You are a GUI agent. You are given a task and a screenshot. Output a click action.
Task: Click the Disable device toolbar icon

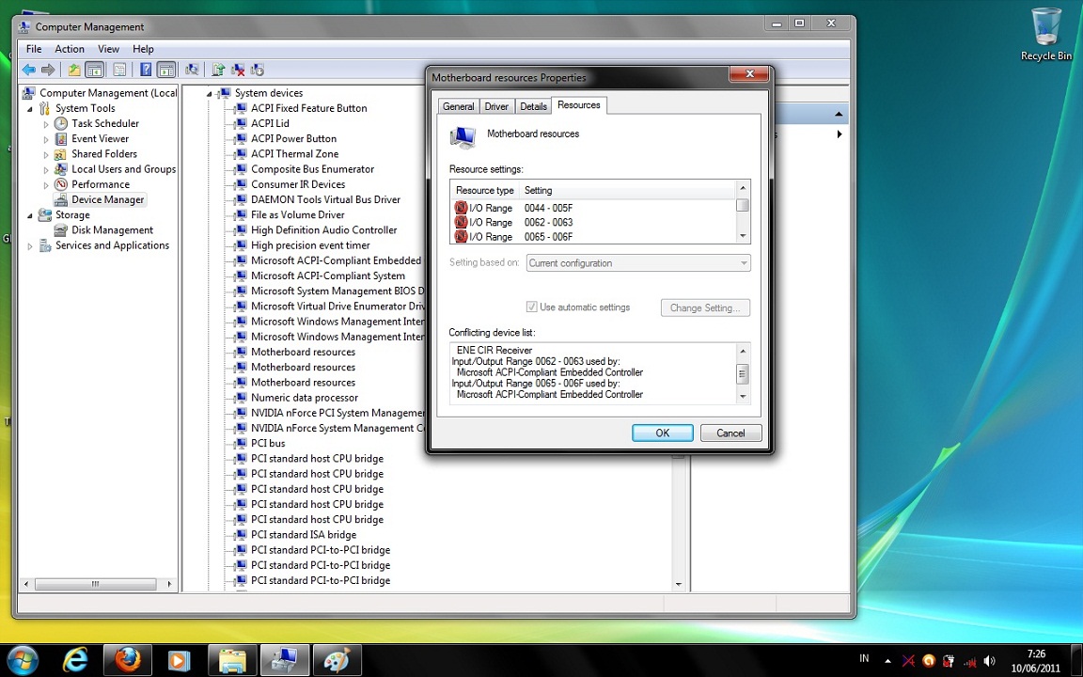[258, 70]
